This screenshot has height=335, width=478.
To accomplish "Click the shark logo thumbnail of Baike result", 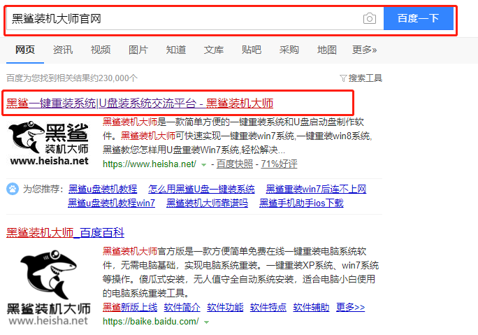I will coord(49,287).
